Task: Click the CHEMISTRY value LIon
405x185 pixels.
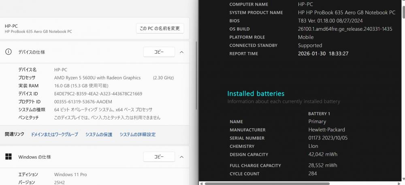Action: (x=313, y=146)
